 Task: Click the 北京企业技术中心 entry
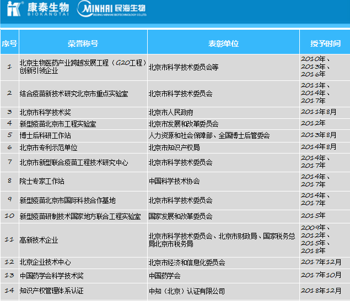[45, 262]
